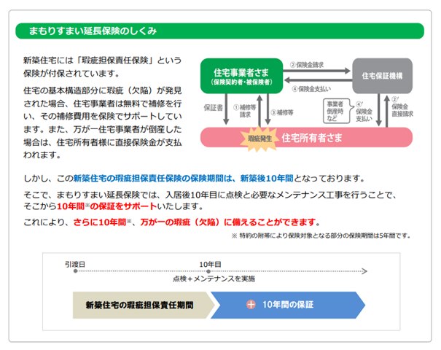Screen dimensions: 441x350
Task: Click the ②′保険金直接請求 label
Action: point(402,107)
